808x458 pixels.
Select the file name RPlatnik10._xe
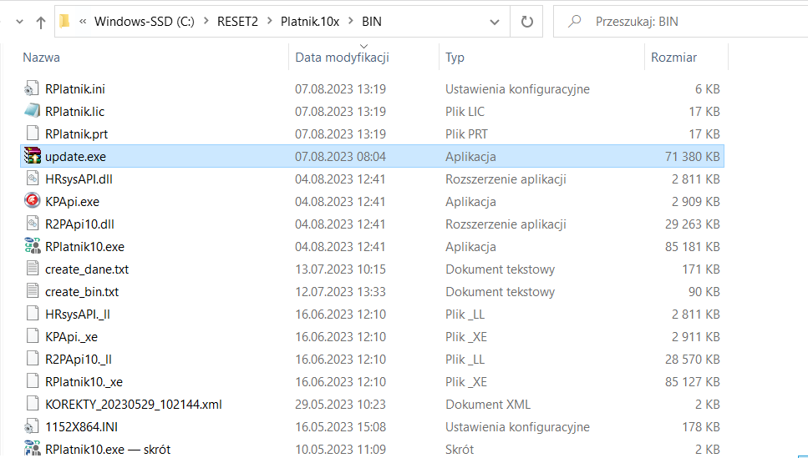84,382
